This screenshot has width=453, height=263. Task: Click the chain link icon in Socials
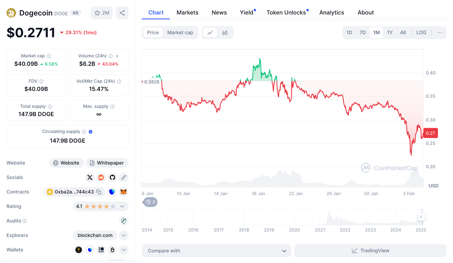[124, 178]
